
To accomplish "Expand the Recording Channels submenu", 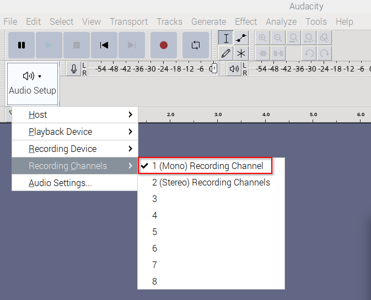I will [x=75, y=166].
